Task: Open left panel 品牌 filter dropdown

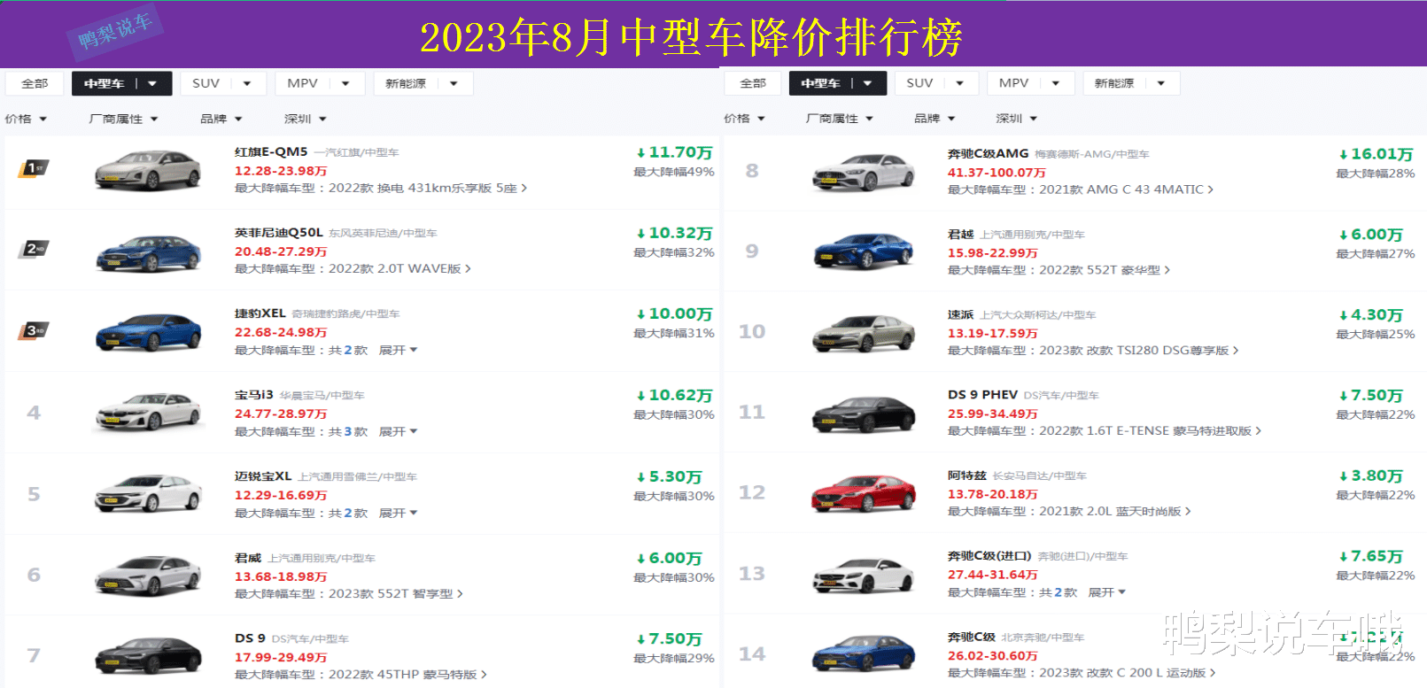Action: click(x=221, y=119)
